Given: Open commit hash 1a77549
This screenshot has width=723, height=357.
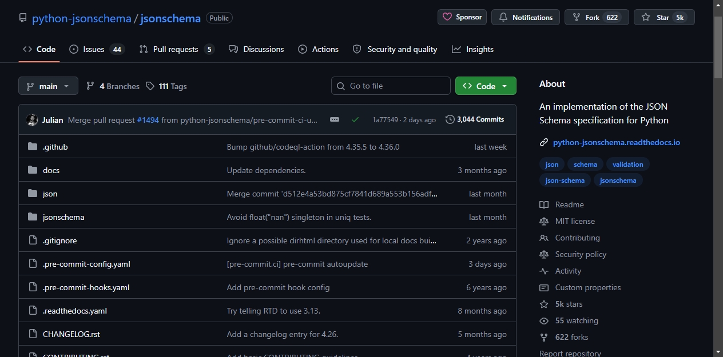Looking at the screenshot, I should tap(385, 120).
